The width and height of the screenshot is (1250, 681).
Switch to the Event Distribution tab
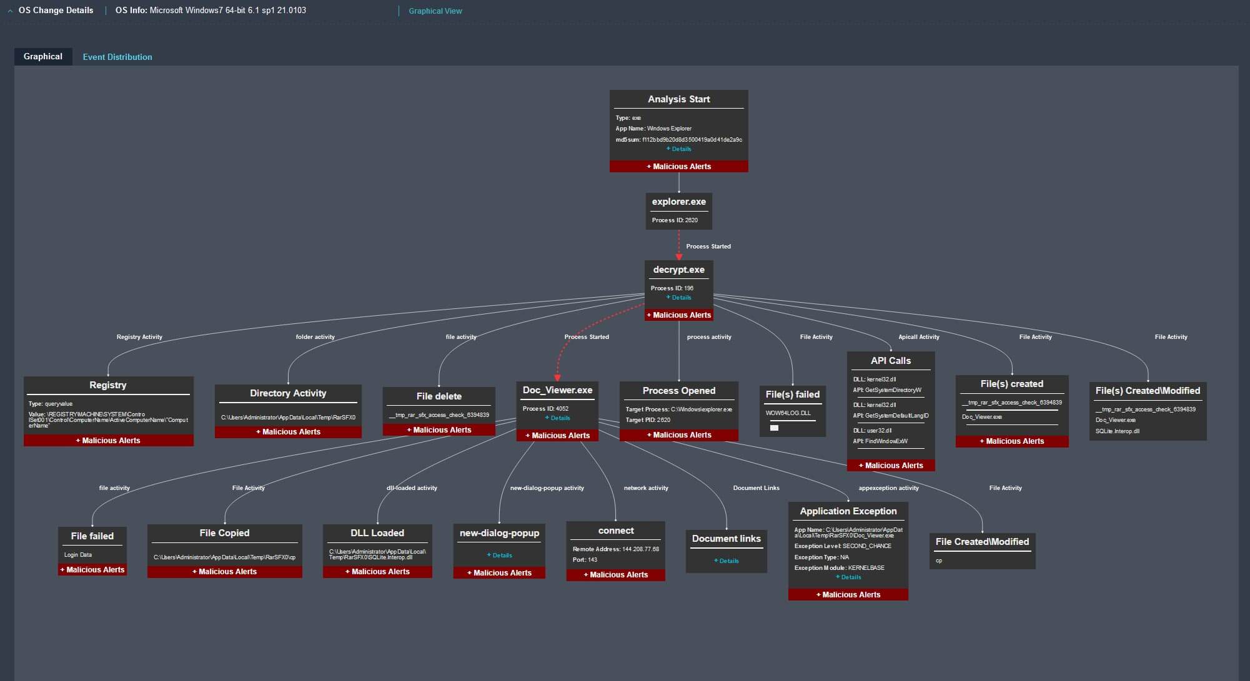coord(117,56)
